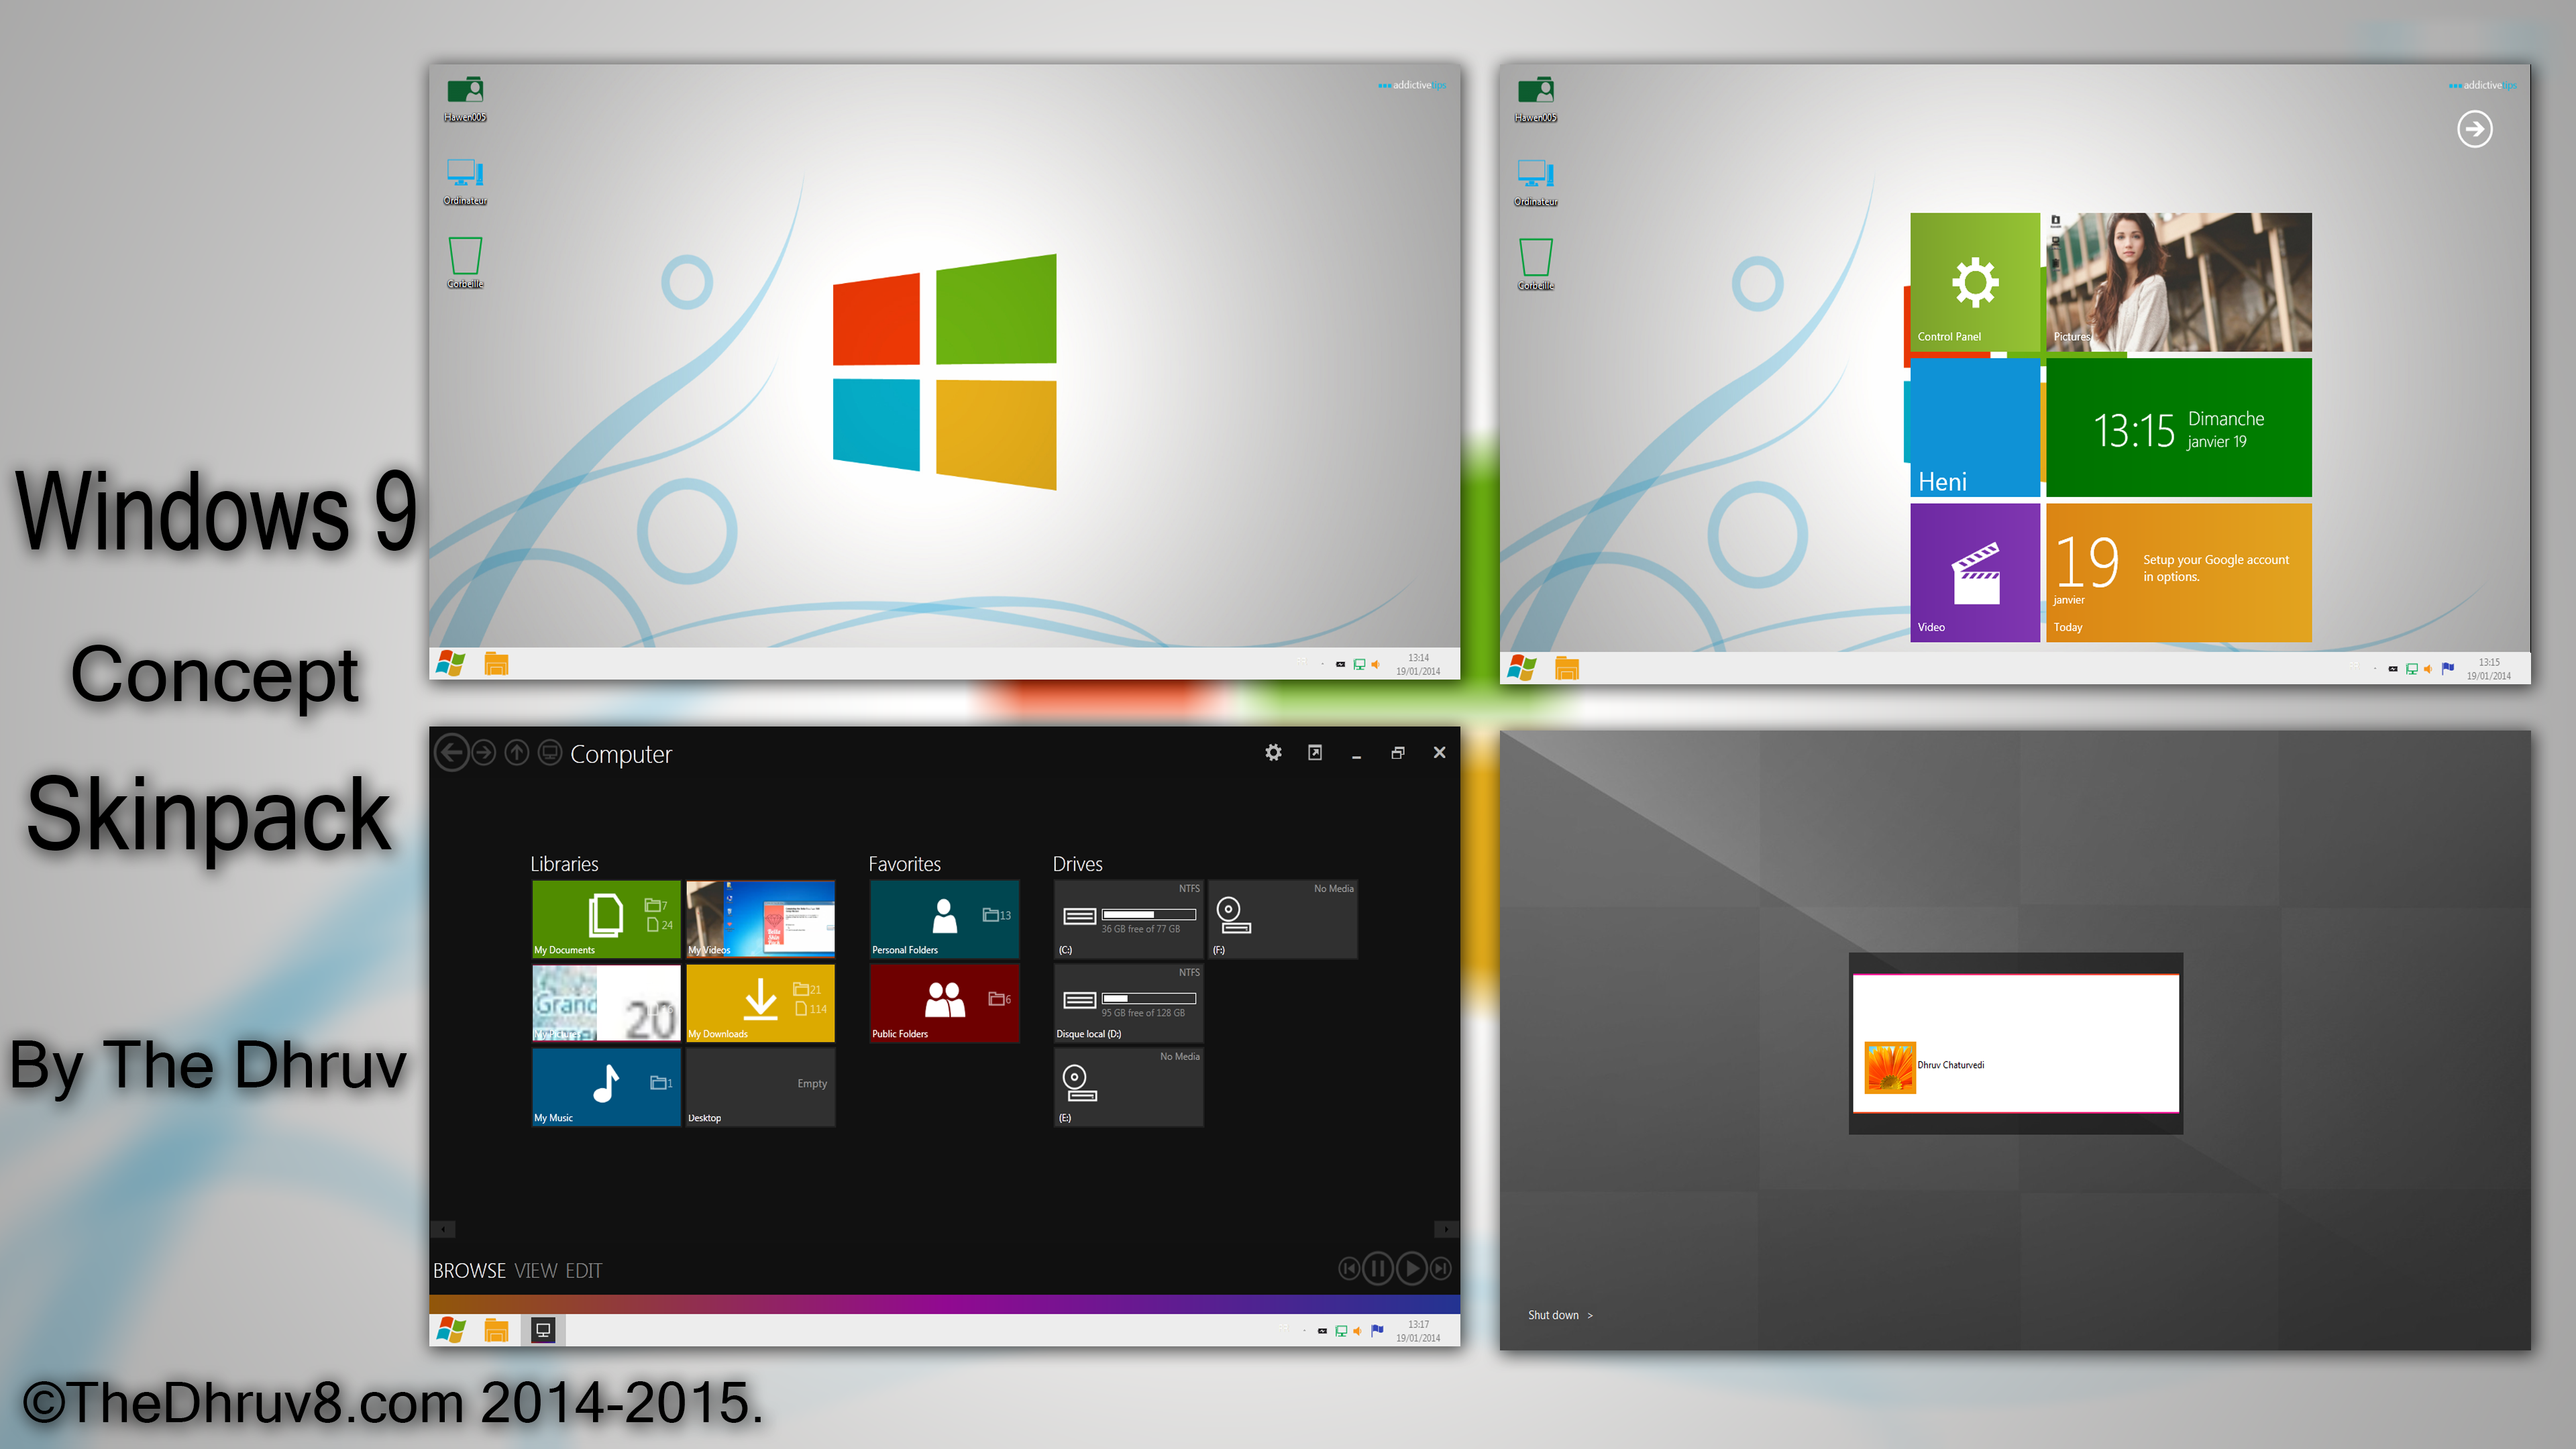Click previous track control in Computer window

point(1349,1269)
